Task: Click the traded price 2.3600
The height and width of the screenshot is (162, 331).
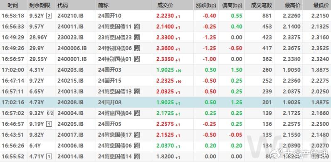Action: (165, 48)
